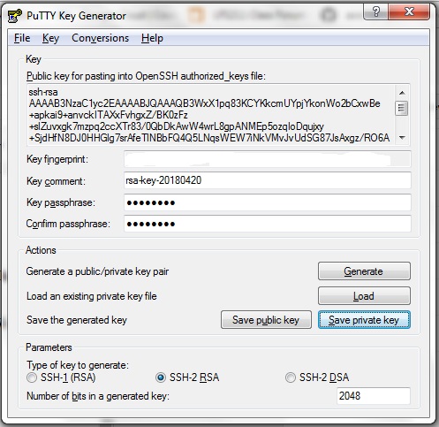439x427 pixels.
Task: Click the public key scrollbar thumb
Action: (x=402, y=108)
